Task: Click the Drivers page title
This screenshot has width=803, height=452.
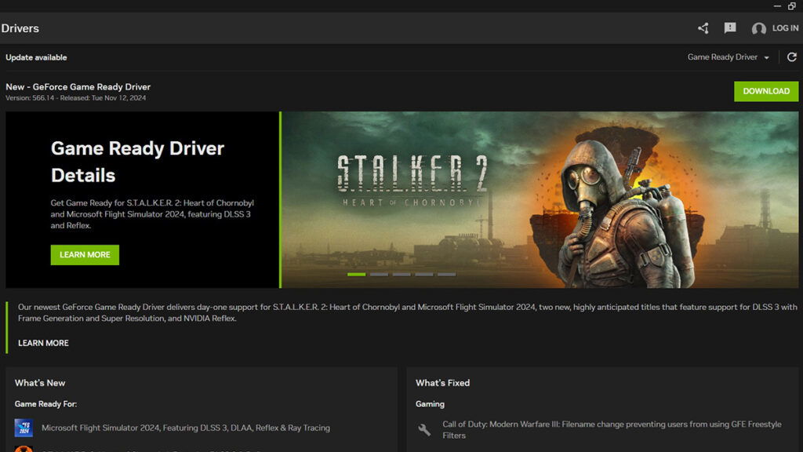Action: click(20, 28)
